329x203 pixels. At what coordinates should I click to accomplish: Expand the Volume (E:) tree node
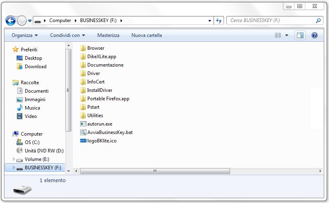pyautogui.click(x=14, y=159)
